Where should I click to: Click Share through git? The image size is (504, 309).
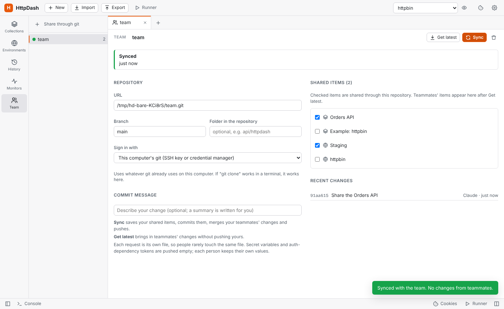coord(57,24)
